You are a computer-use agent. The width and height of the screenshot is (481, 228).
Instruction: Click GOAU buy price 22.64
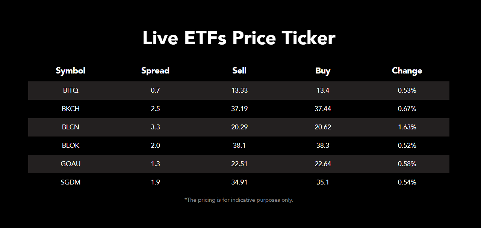pos(323,164)
